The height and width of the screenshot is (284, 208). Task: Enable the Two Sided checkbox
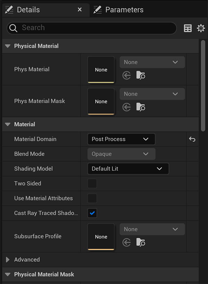(92, 184)
